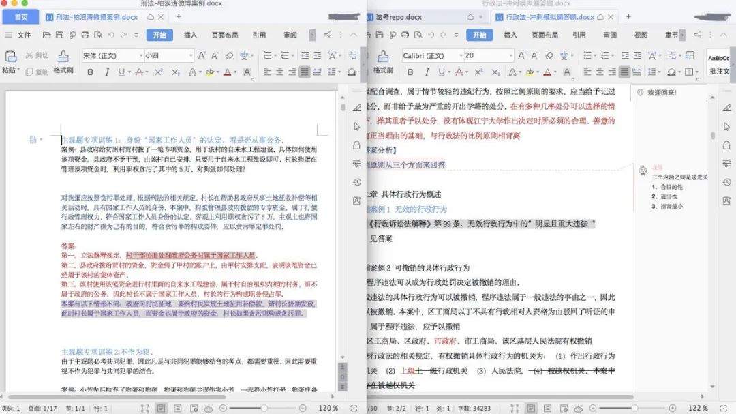Open the 文件 menu in the left window
Viewport: 736px width, 414px height.
[x=24, y=35]
